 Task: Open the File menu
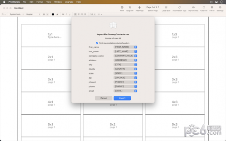(24, 2)
